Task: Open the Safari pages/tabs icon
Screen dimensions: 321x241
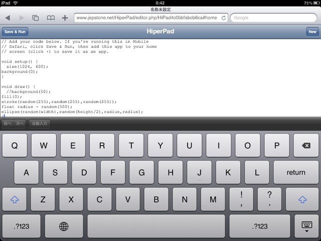Action: click(36, 18)
